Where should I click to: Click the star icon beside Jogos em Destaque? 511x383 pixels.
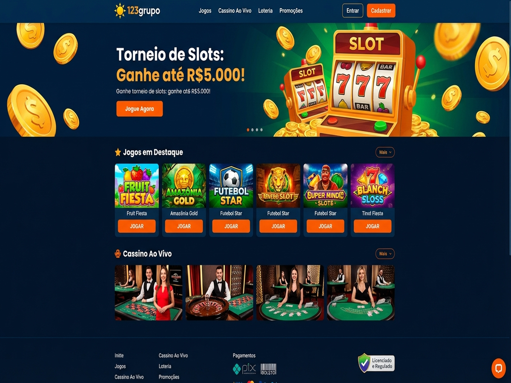click(118, 152)
